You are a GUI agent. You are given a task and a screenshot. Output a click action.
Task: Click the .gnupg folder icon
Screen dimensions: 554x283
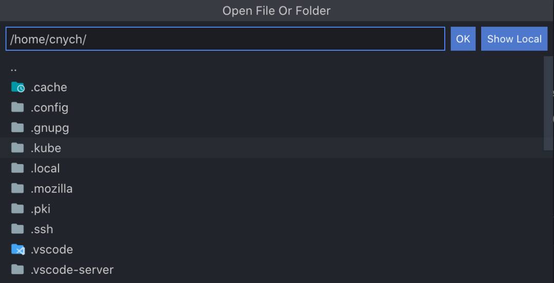[17, 128]
